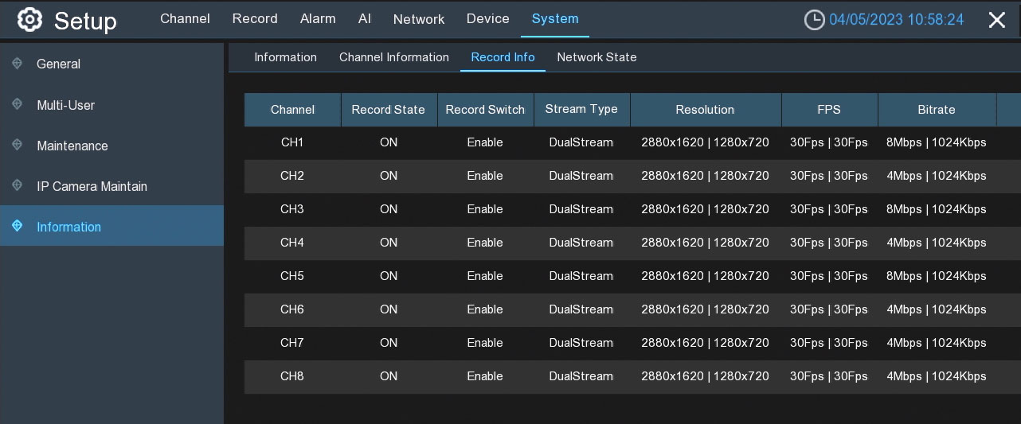Click the diamond icon next to General
The height and width of the screenshot is (424, 1021).
point(18,64)
